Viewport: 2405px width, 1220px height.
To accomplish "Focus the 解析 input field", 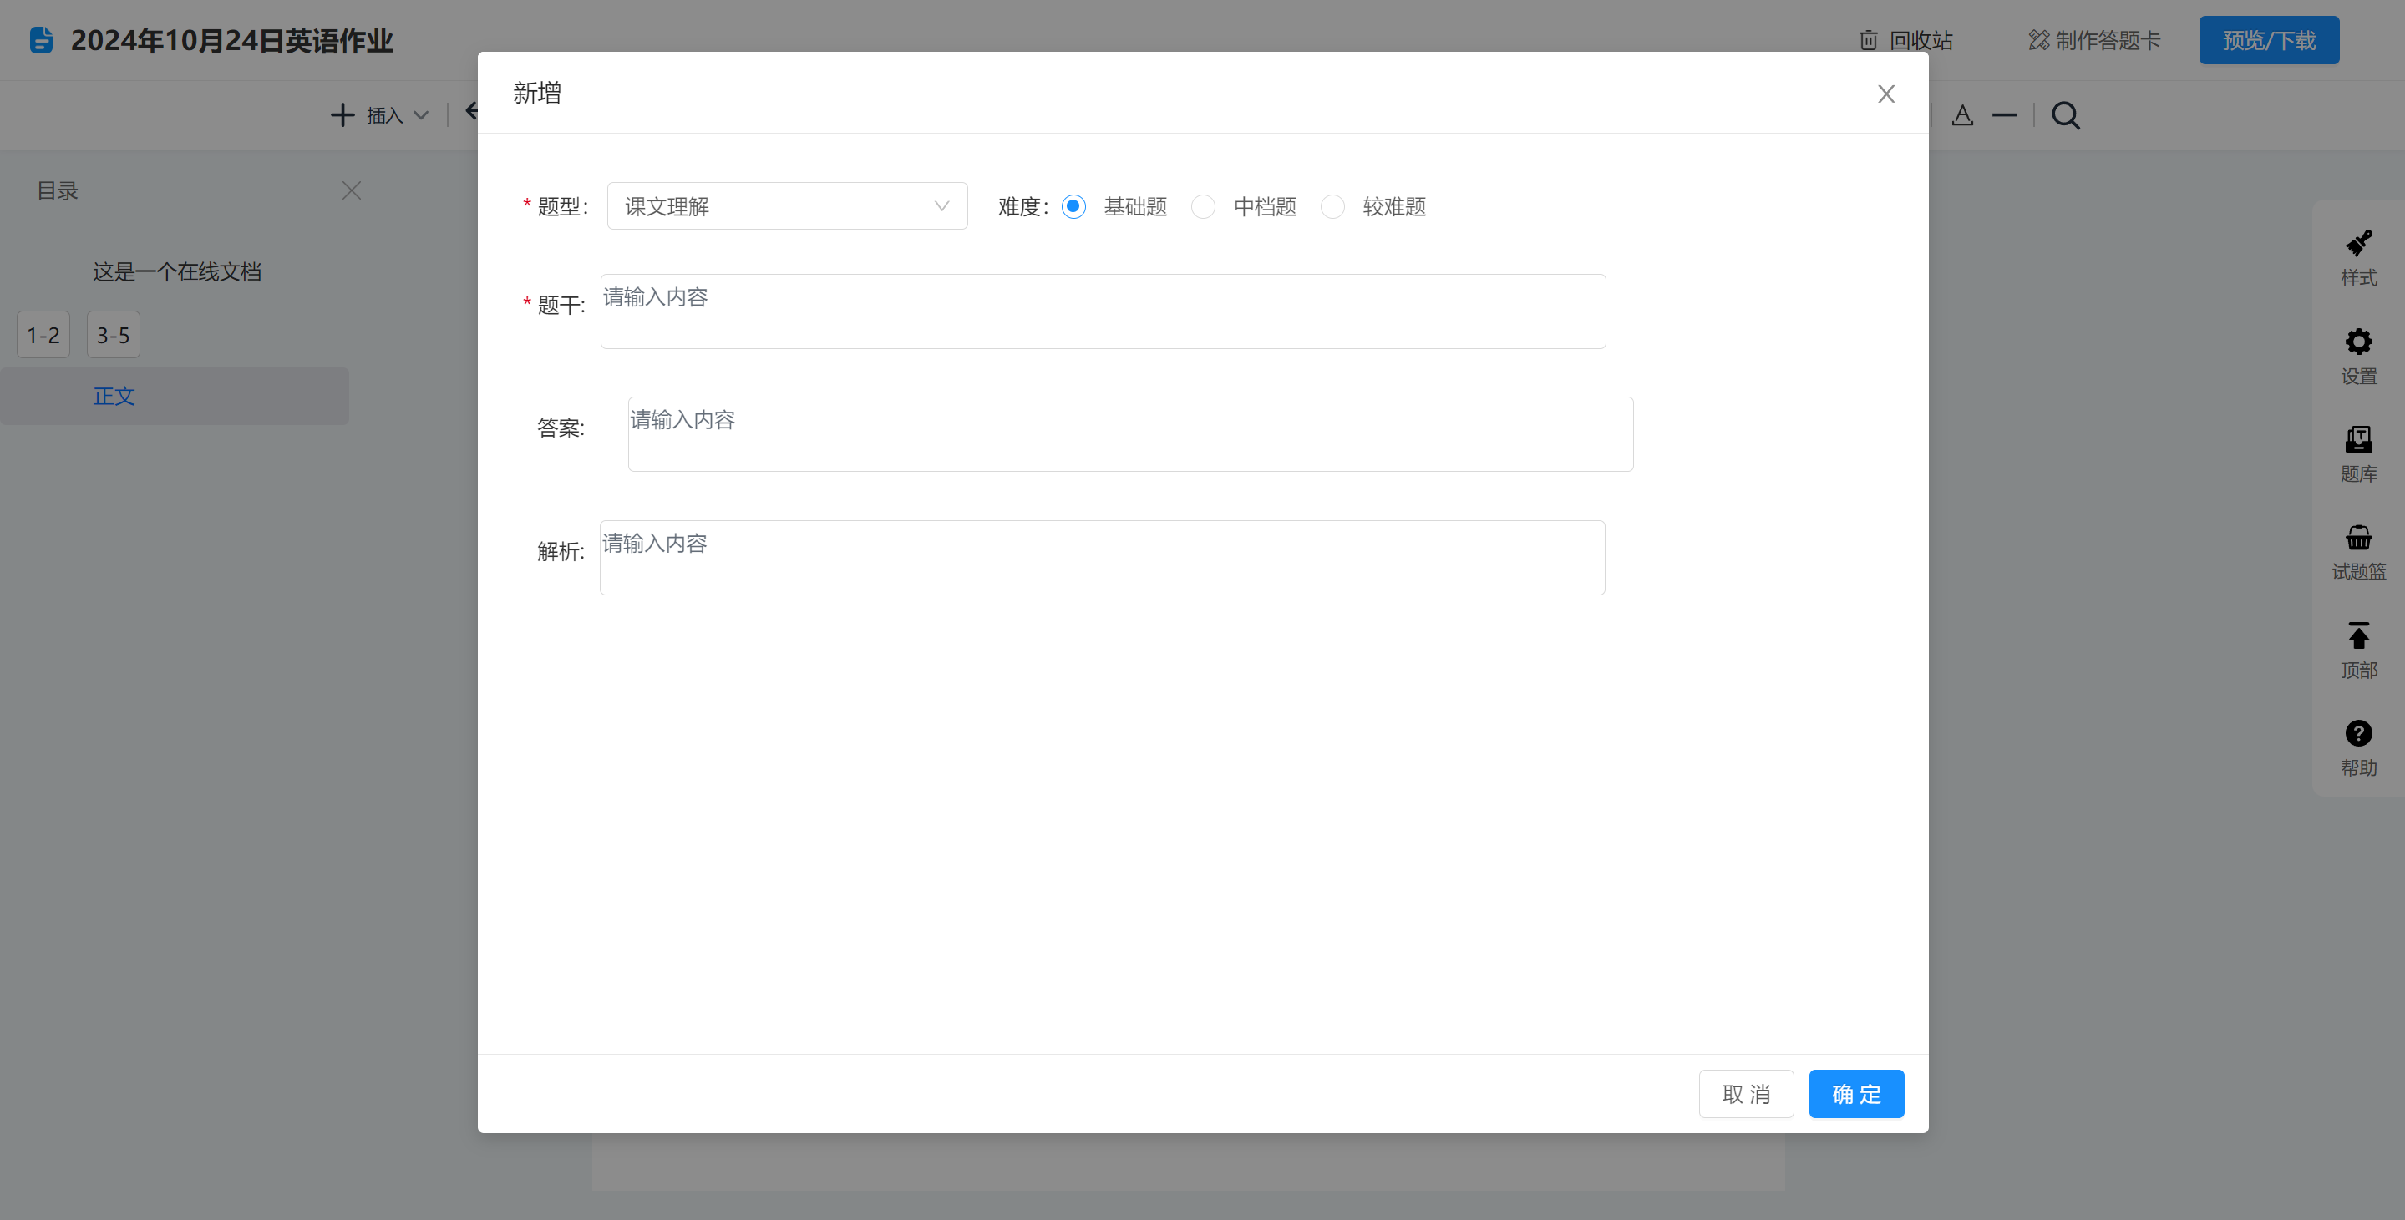I will 1102,557.
